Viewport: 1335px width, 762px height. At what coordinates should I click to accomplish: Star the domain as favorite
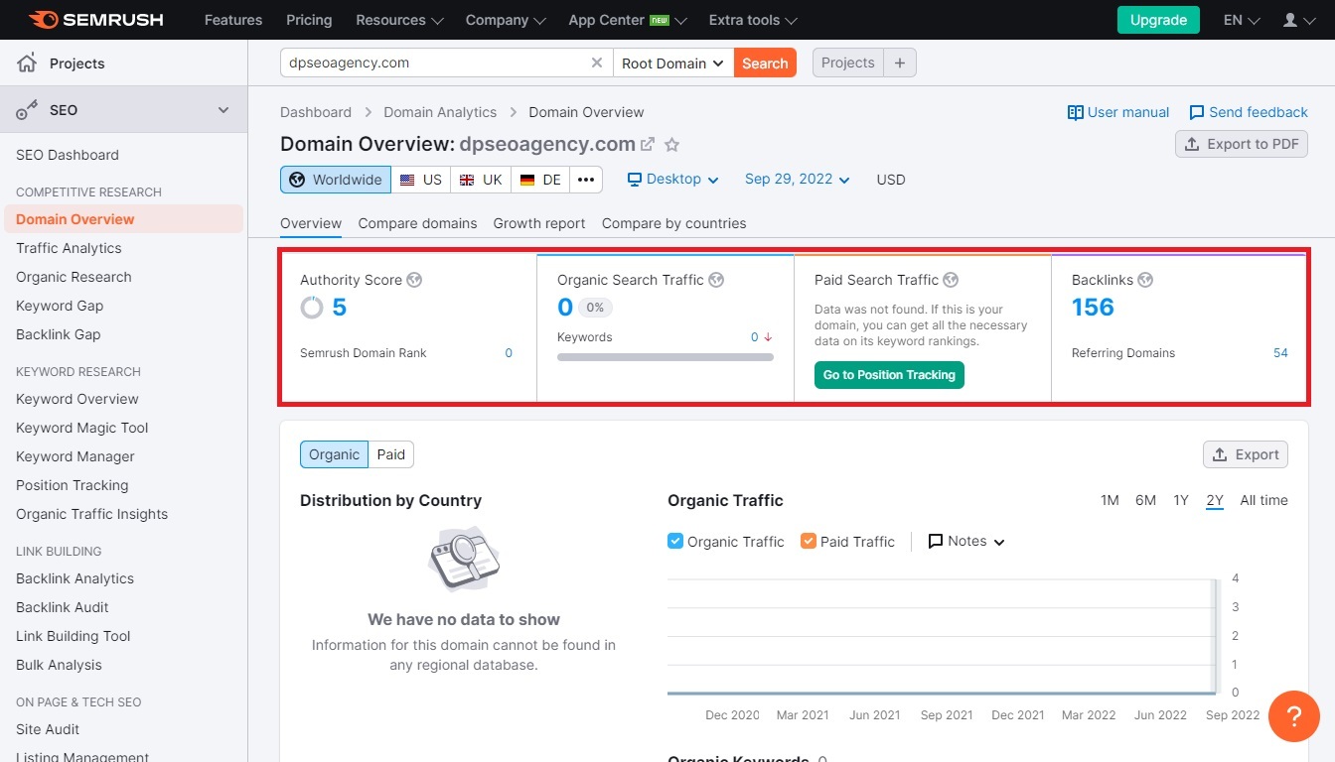(672, 145)
